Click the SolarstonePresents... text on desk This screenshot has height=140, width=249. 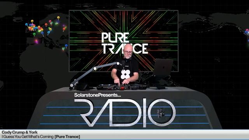pyautogui.click(x=98, y=95)
